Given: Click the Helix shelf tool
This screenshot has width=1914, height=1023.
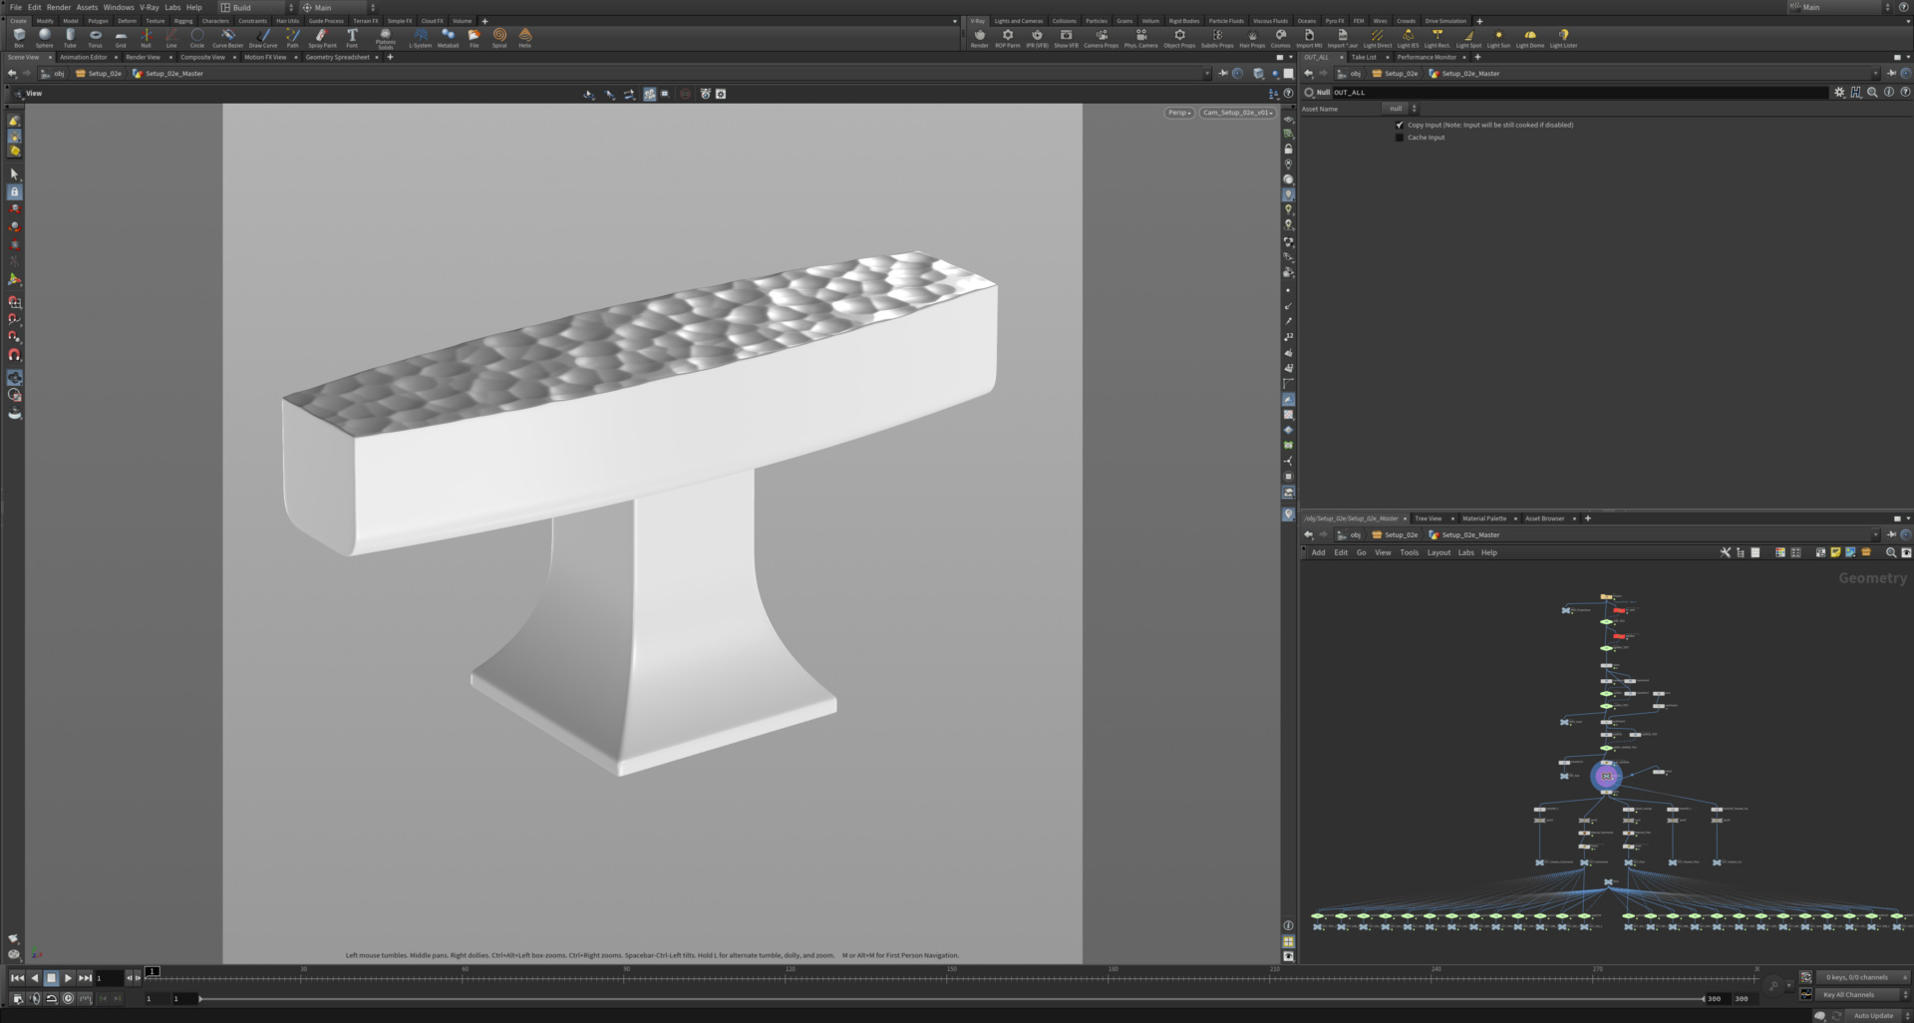Looking at the screenshot, I should (525, 38).
